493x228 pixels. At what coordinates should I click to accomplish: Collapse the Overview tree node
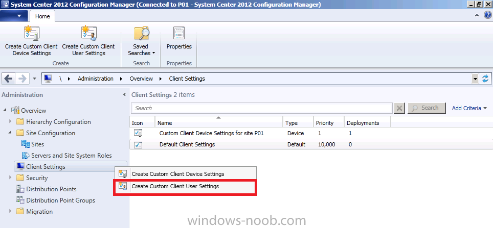click(5, 110)
